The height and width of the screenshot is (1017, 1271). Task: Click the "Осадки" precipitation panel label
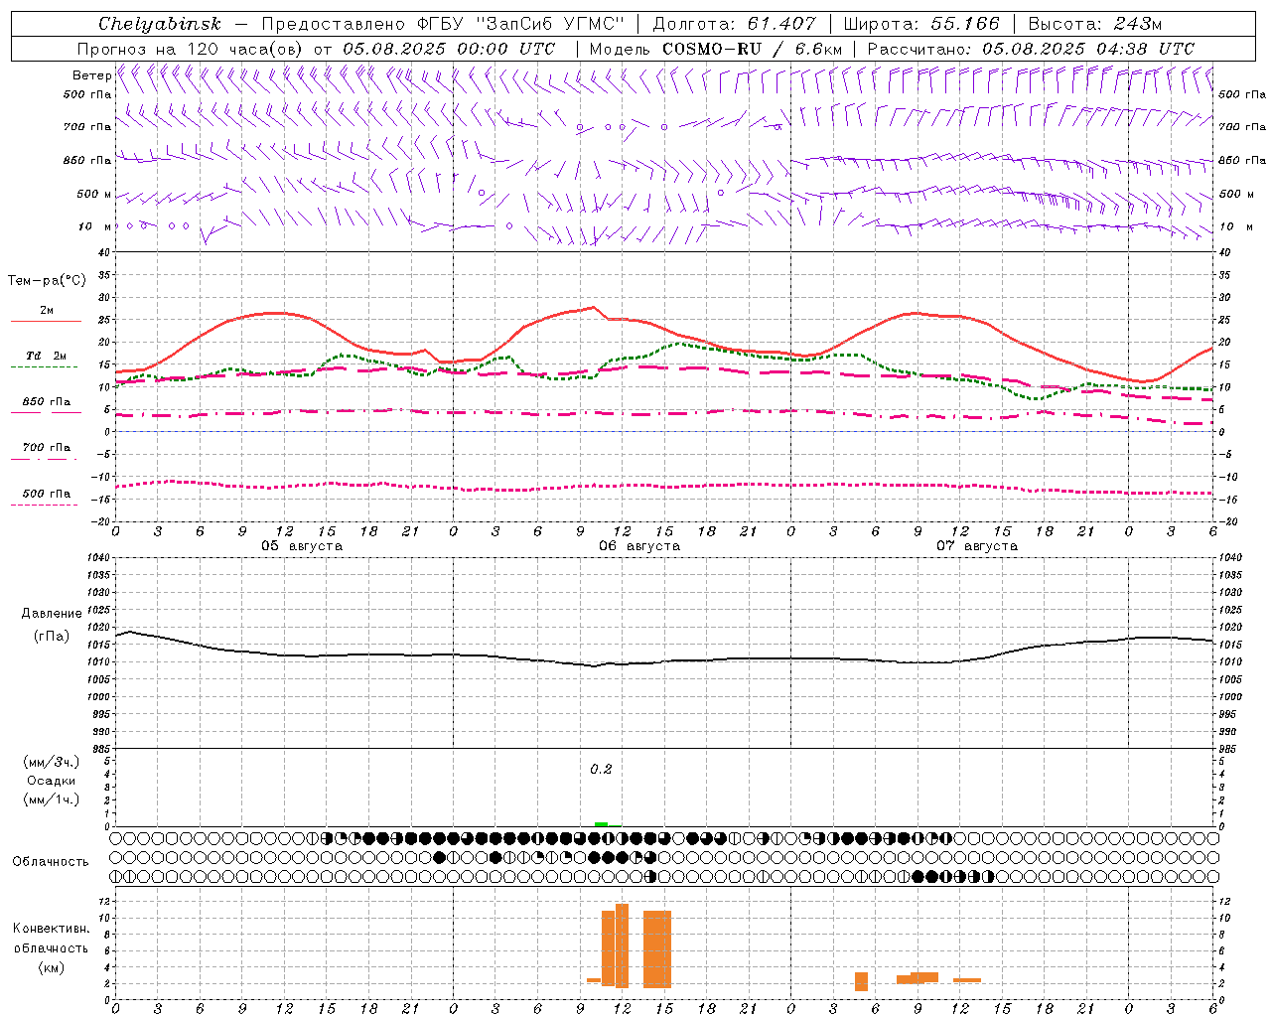(52, 781)
